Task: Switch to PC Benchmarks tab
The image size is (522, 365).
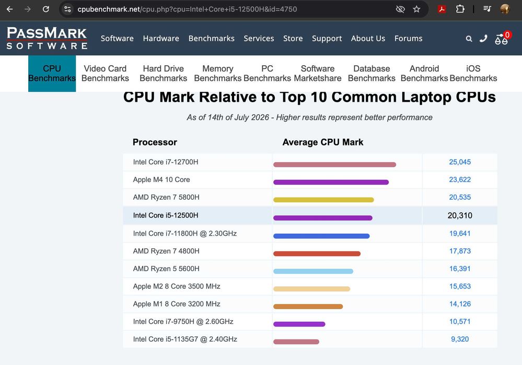Action: 268,74
